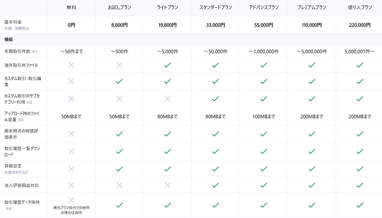Screen dimensions: 382x218
Task: Click the X for 取引履歴データ保持 under 無料
Action: coord(71,200)
